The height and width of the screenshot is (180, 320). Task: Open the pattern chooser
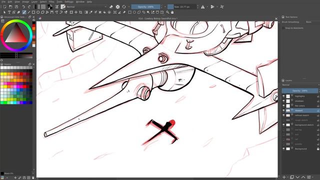tap(43, 6)
